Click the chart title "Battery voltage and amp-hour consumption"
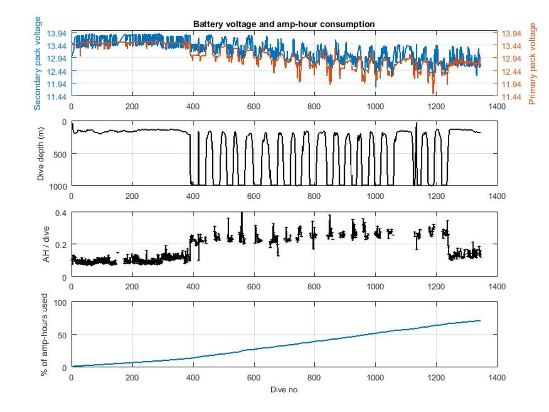This screenshot has height=412, width=549. (284, 24)
